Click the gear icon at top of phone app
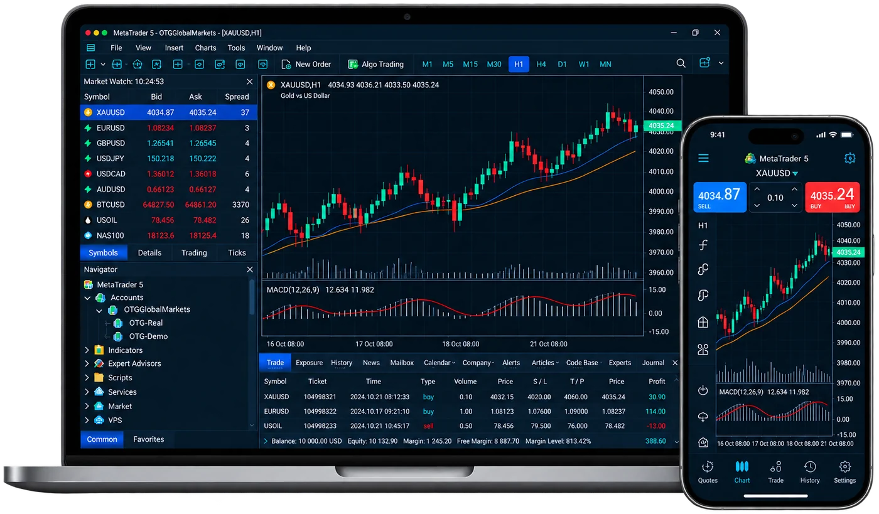This screenshot has width=879, height=514. (x=849, y=158)
